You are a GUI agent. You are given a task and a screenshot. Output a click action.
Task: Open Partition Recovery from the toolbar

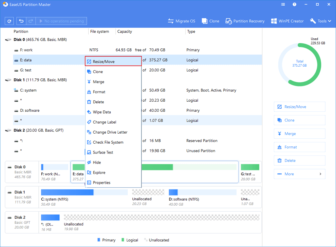[x=245, y=21]
